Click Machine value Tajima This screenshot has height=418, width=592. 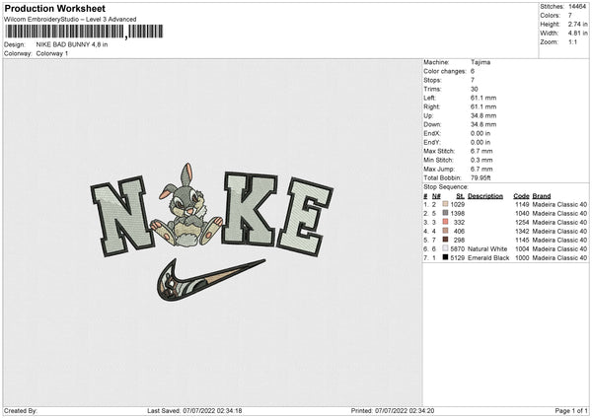click(481, 62)
